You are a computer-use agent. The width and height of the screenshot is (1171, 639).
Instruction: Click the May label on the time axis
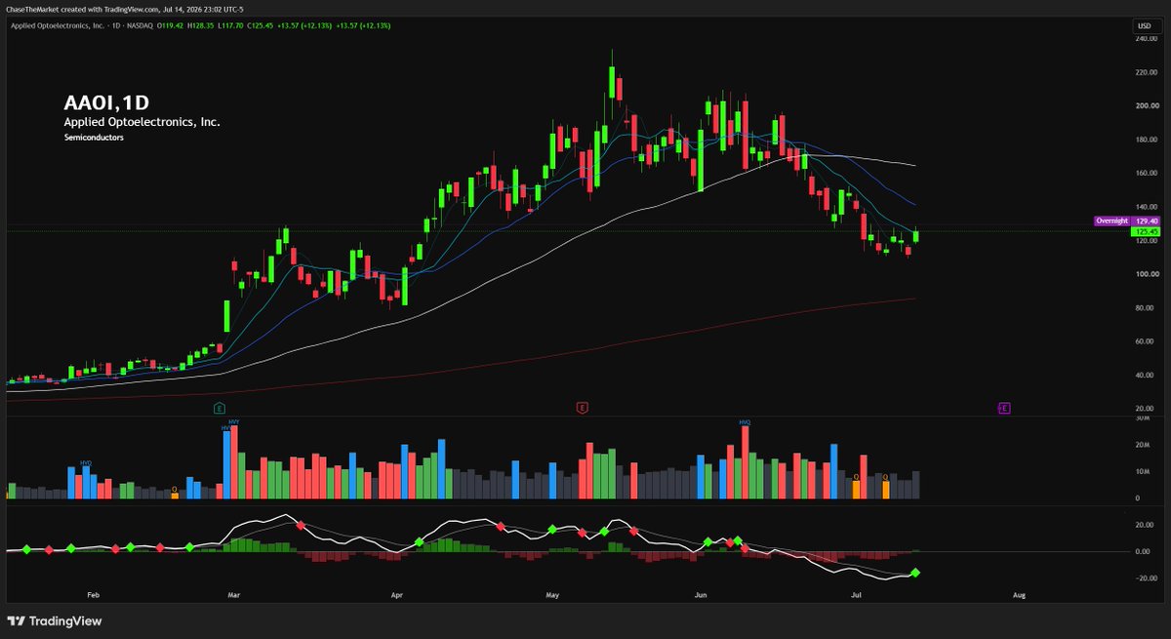552,593
